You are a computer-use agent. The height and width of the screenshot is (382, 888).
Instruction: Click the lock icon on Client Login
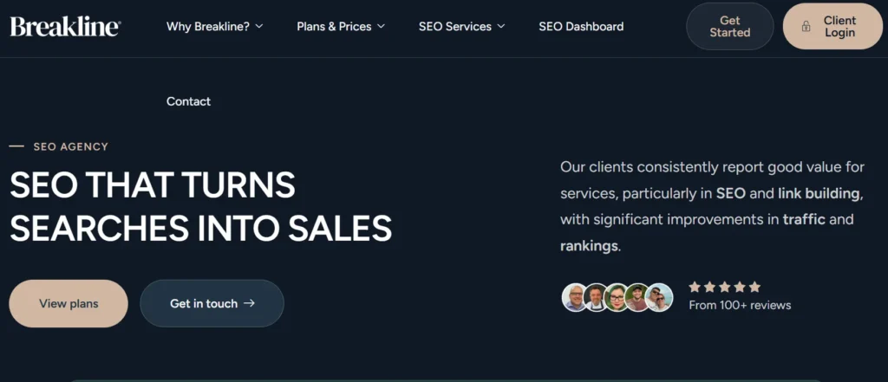click(x=806, y=27)
